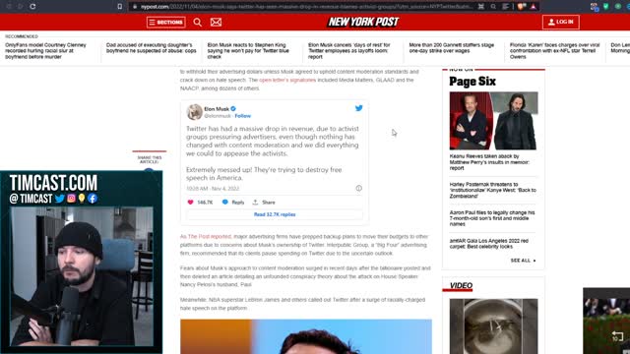Open Keanu Reeves taken aback headline
Viewport: 630px width, 354px height.
489,162
